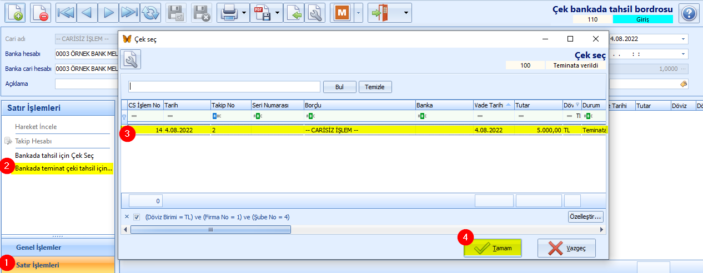
Task: Go to the previous record
Action: click(86, 12)
